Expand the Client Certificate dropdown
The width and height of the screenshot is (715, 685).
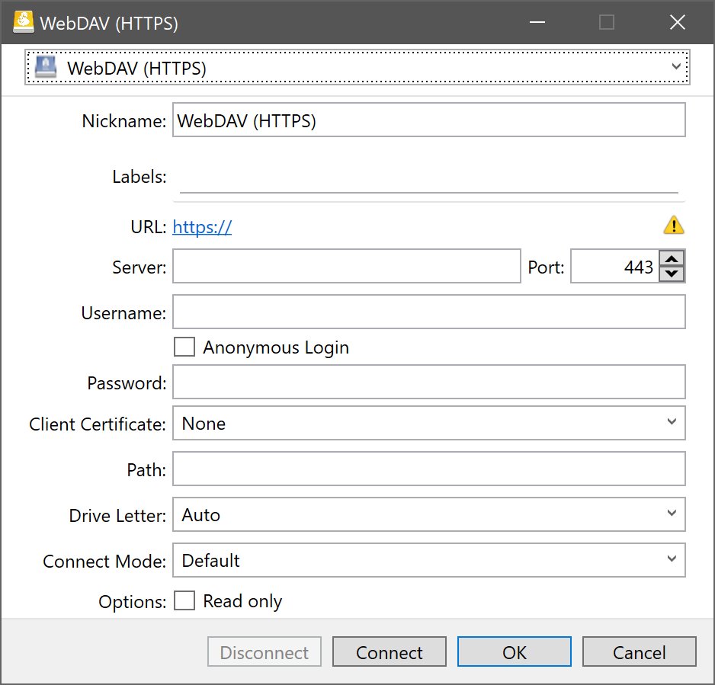click(428, 423)
